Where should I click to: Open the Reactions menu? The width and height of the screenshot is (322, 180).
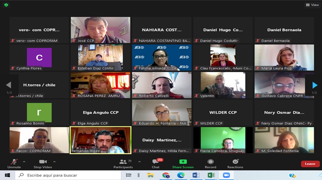(x=235, y=161)
